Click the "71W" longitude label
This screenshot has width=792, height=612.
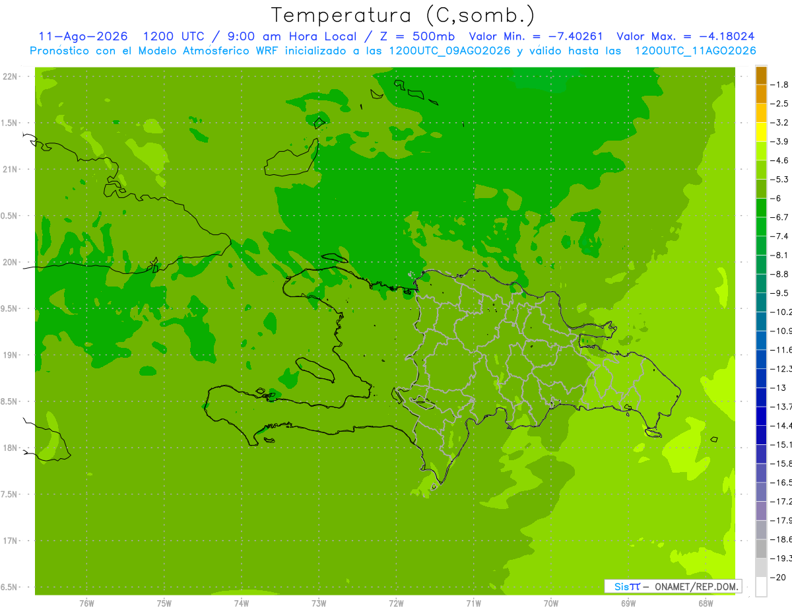pos(473,603)
